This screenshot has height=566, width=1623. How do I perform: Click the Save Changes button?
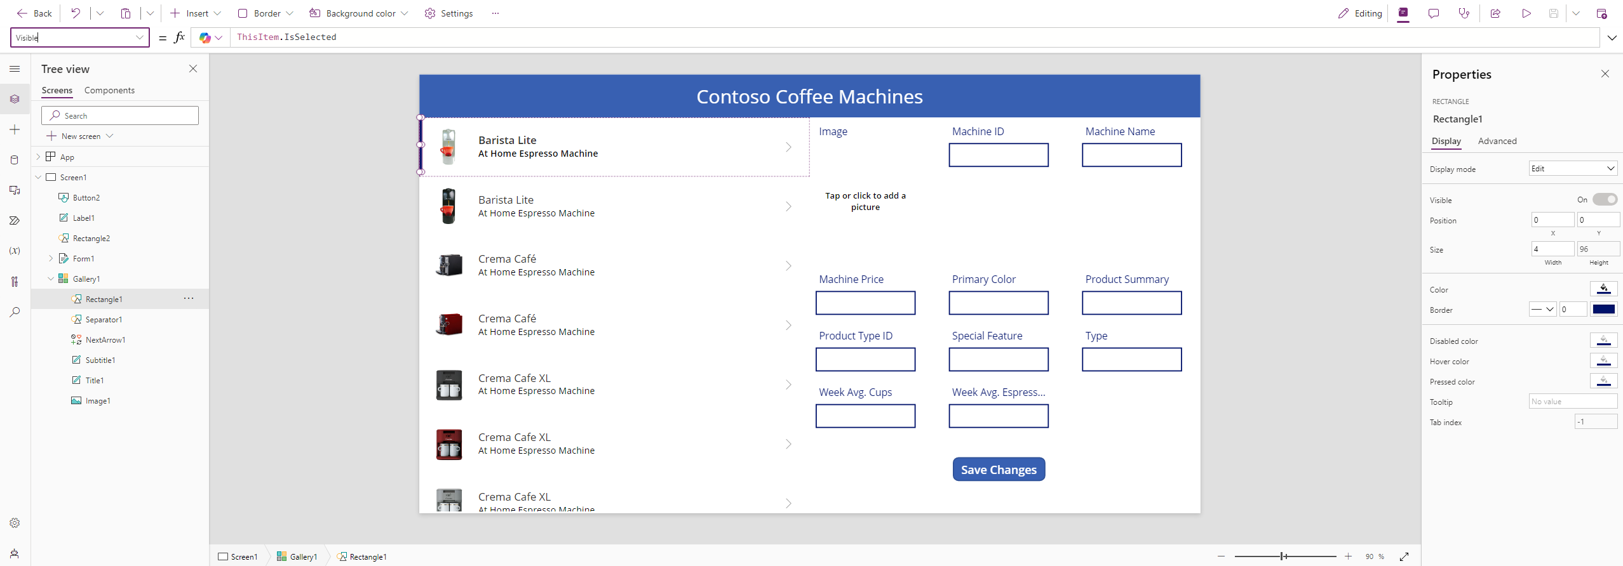tap(998, 470)
